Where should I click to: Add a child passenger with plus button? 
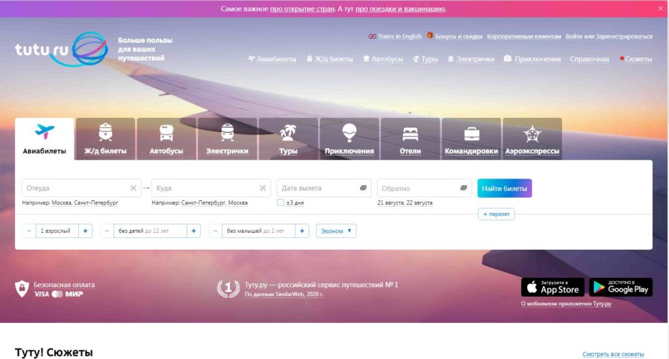[x=194, y=231]
